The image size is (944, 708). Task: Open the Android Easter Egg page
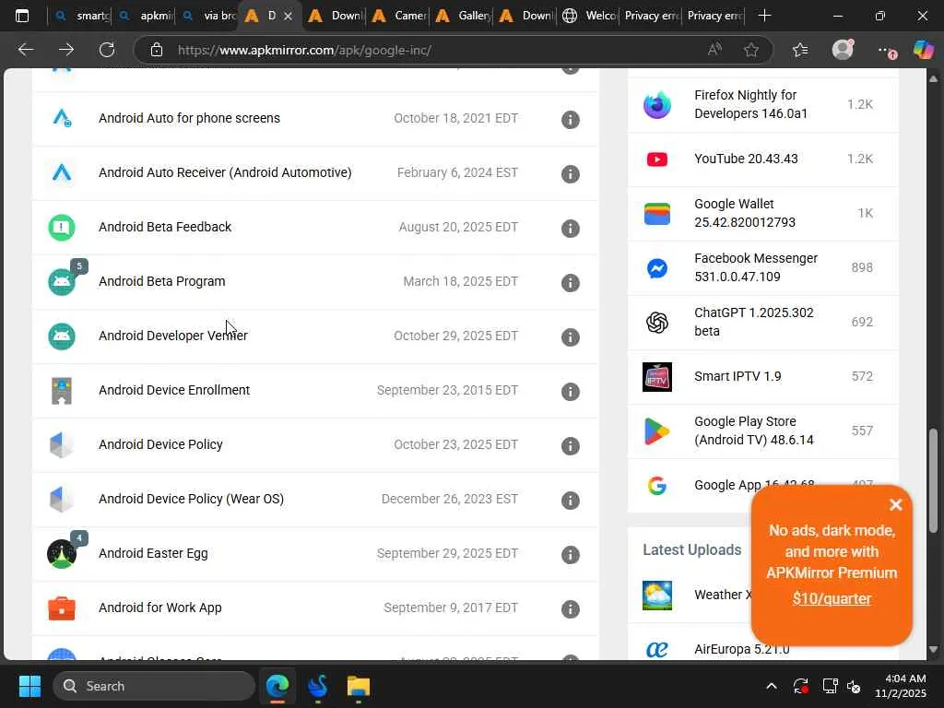pyautogui.click(x=153, y=553)
